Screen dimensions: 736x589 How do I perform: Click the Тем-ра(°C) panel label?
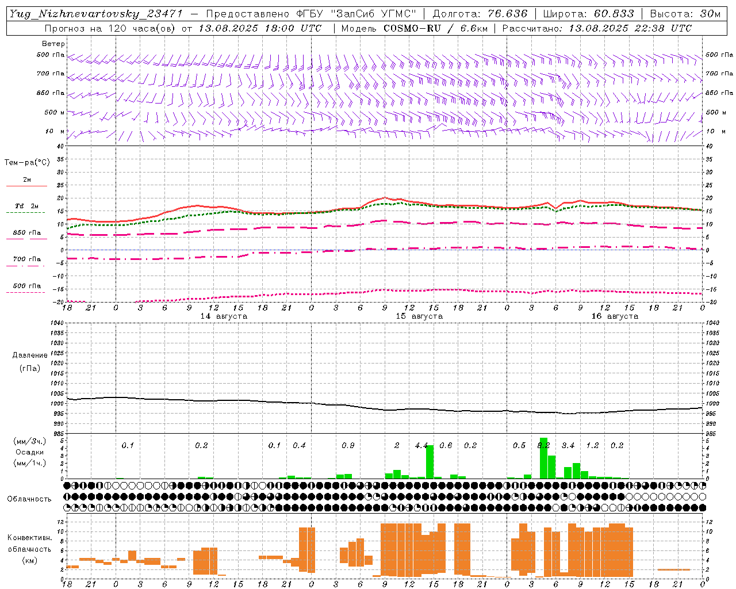click(x=27, y=163)
